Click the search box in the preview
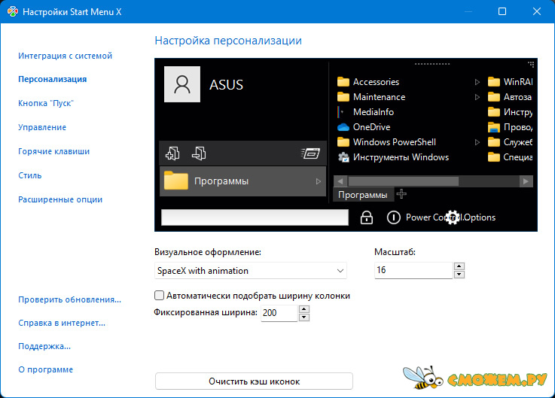The image size is (555, 398). tap(255, 217)
